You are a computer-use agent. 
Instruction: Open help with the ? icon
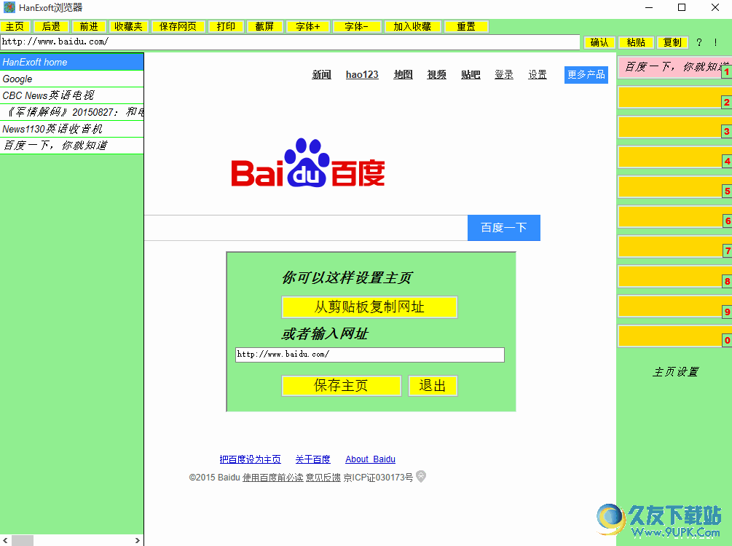pyautogui.click(x=698, y=42)
